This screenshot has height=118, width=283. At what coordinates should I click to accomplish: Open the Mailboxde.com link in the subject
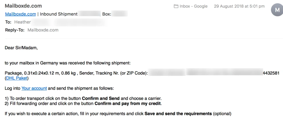[21, 14]
